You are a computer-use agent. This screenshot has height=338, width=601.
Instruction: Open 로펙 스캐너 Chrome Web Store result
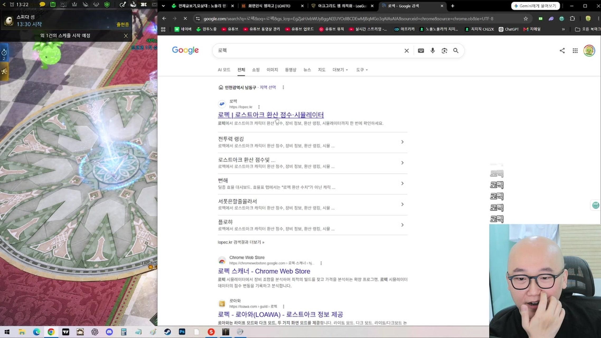tap(264, 271)
